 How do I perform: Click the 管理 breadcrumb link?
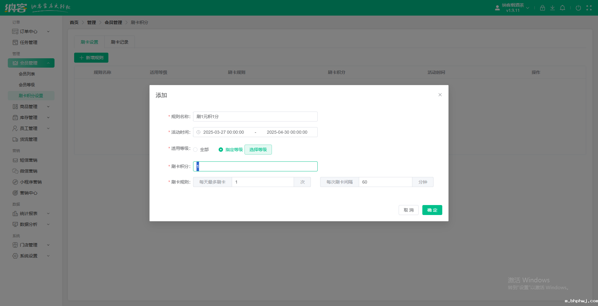[x=92, y=22]
